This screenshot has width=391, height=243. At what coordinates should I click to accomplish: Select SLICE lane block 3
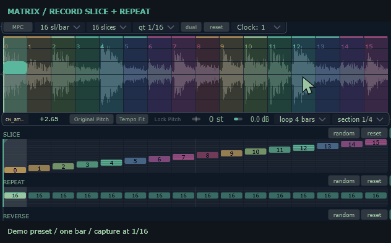pyautogui.click(x=87, y=164)
